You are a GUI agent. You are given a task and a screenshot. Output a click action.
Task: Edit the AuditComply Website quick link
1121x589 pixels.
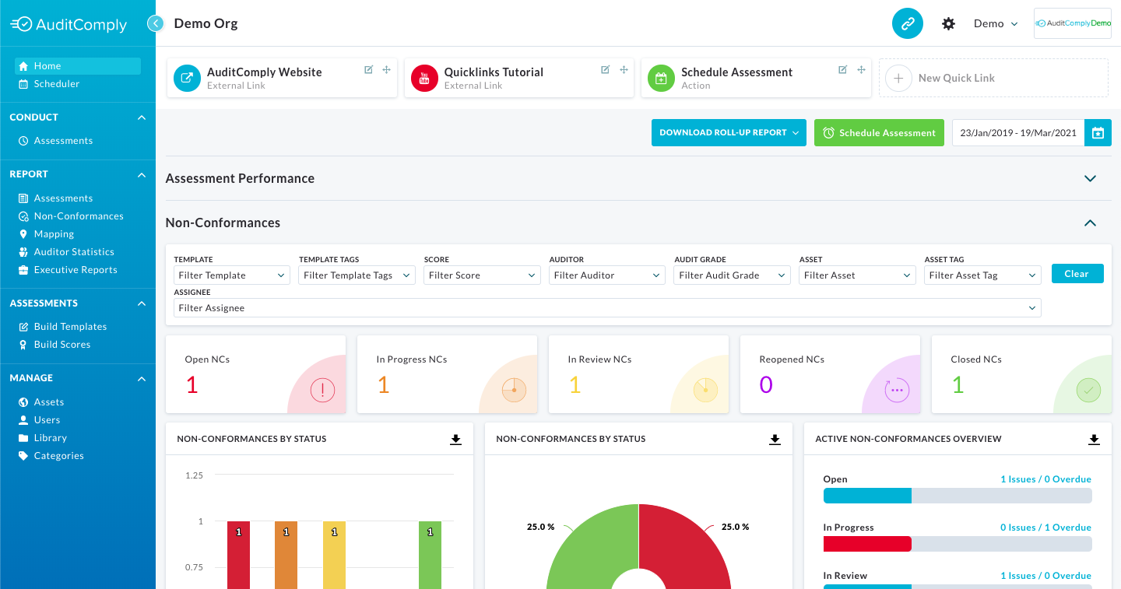click(369, 70)
